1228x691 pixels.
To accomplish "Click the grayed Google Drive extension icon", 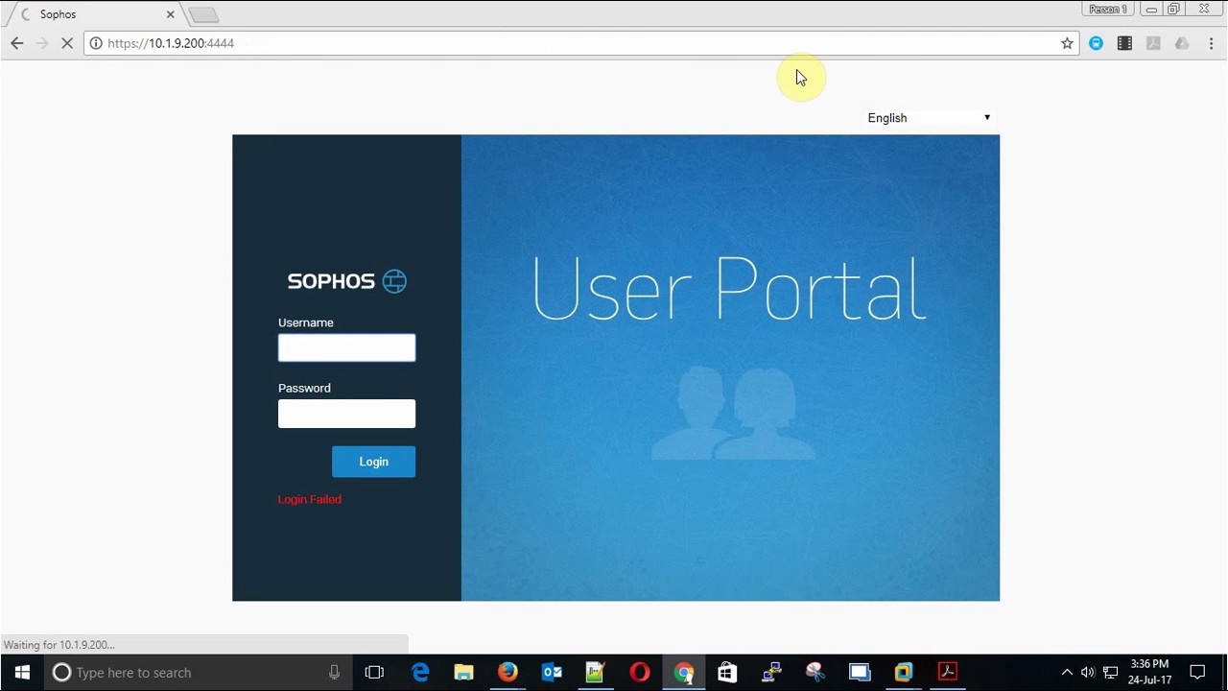I will coord(1182,43).
